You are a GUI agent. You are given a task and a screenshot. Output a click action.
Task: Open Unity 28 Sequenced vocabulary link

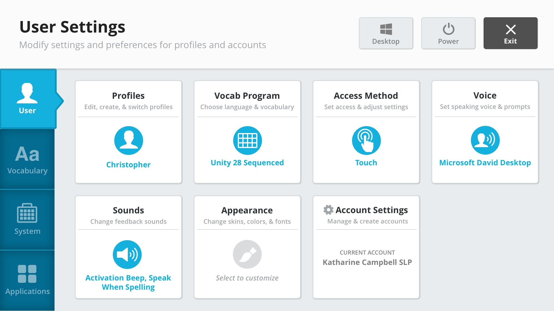click(247, 163)
